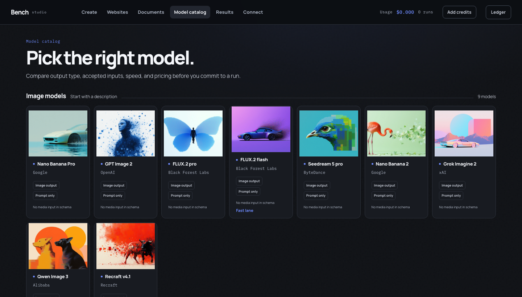Click Prompt only tag on GPT Image 2

pyautogui.click(x=113, y=196)
